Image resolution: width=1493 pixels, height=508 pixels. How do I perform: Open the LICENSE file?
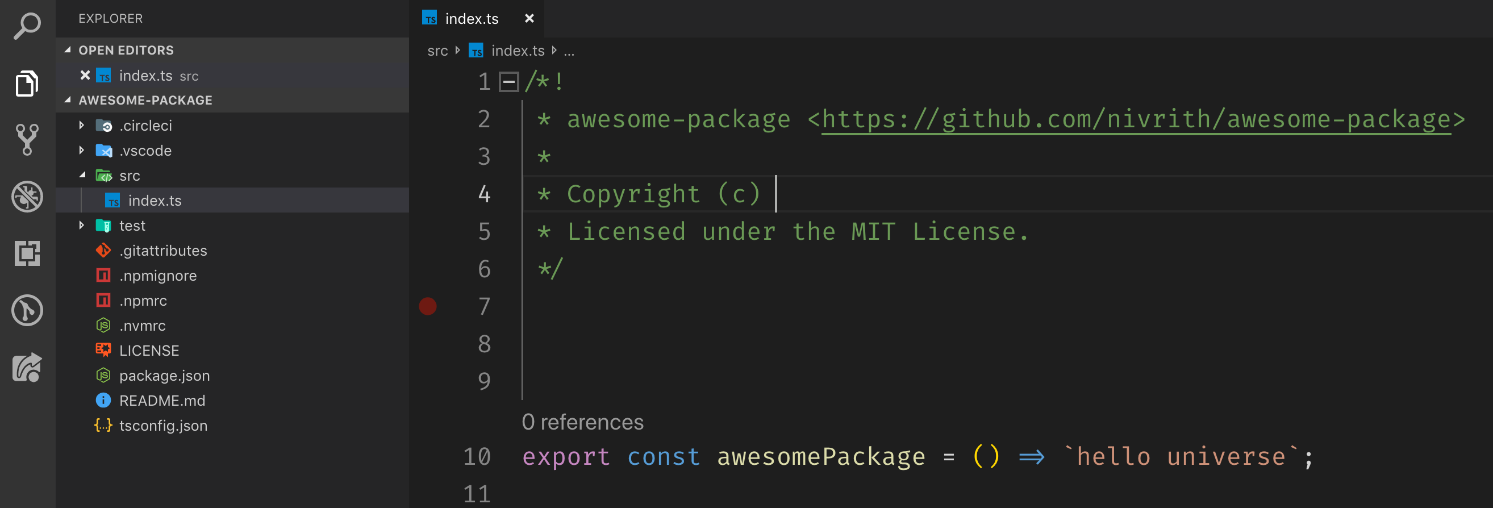click(x=232, y=349)
